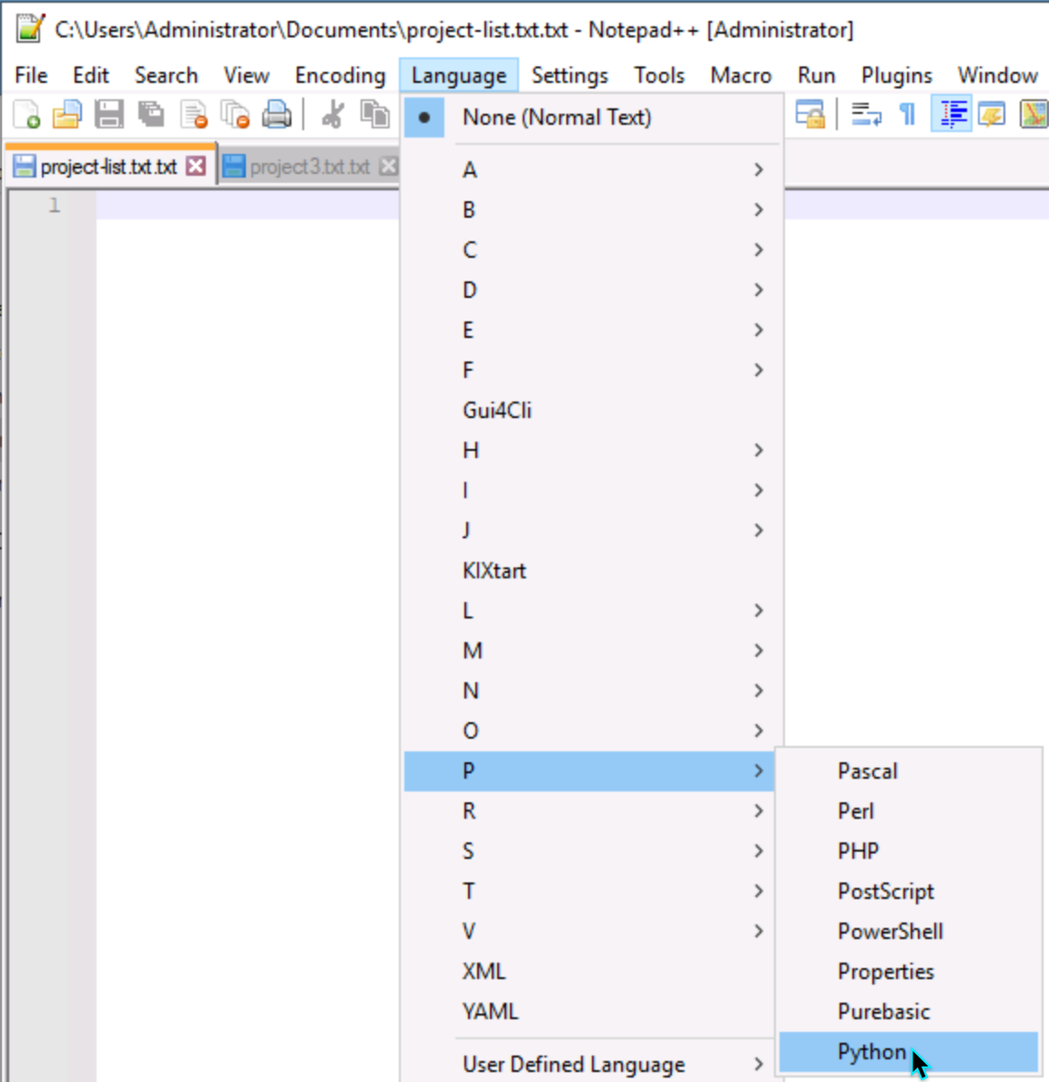Toggle the Show Indent Guide button
Screen dimensions: 1049x1082
952,114
